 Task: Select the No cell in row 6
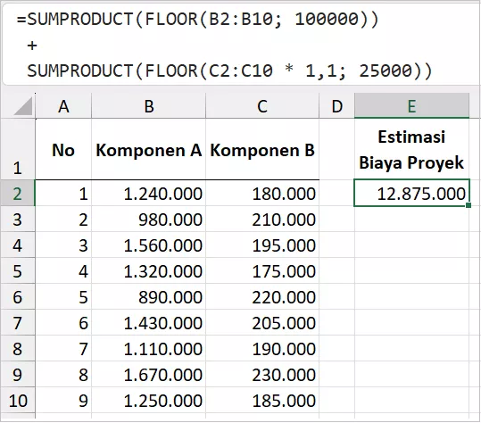point(63,296)
